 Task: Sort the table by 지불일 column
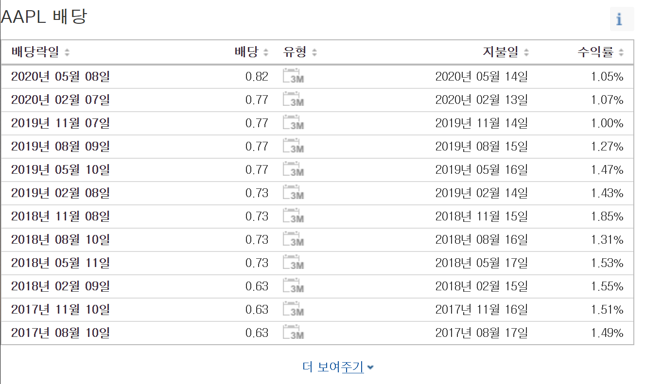pos(506,52)
